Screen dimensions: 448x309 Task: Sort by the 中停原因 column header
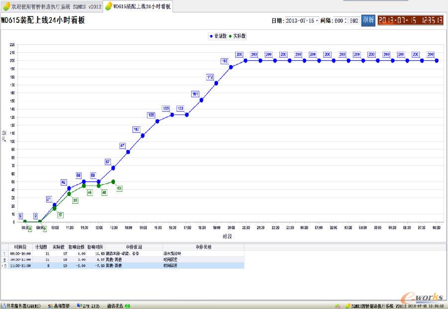coord(133,247)
